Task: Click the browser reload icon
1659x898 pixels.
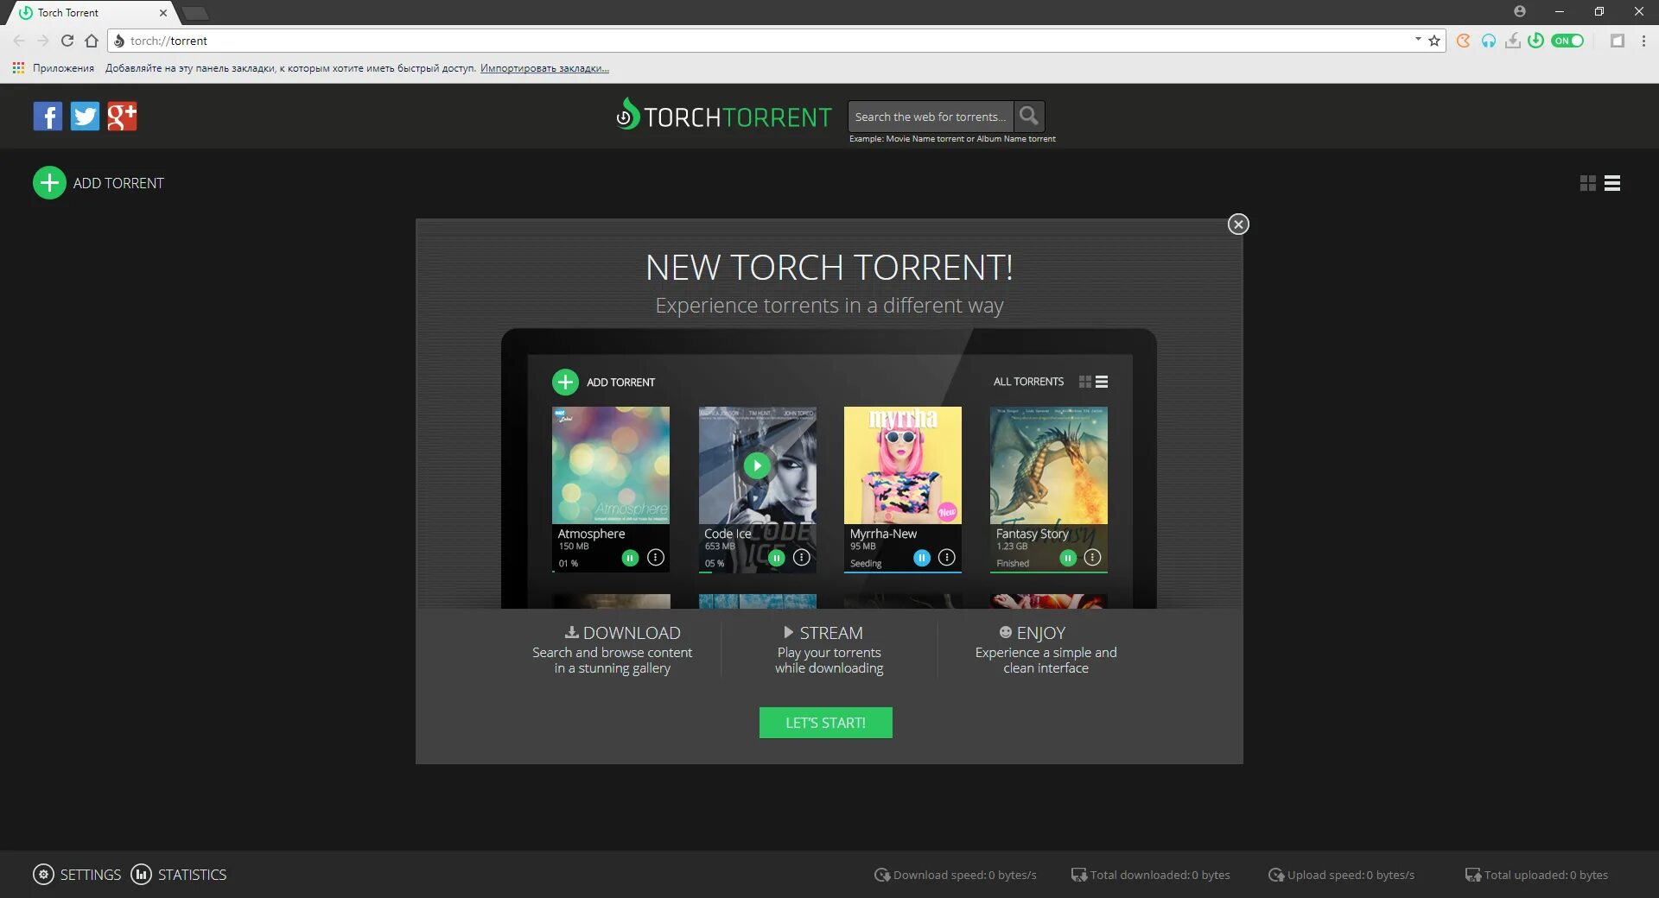Action: click(x=67, y=41)
